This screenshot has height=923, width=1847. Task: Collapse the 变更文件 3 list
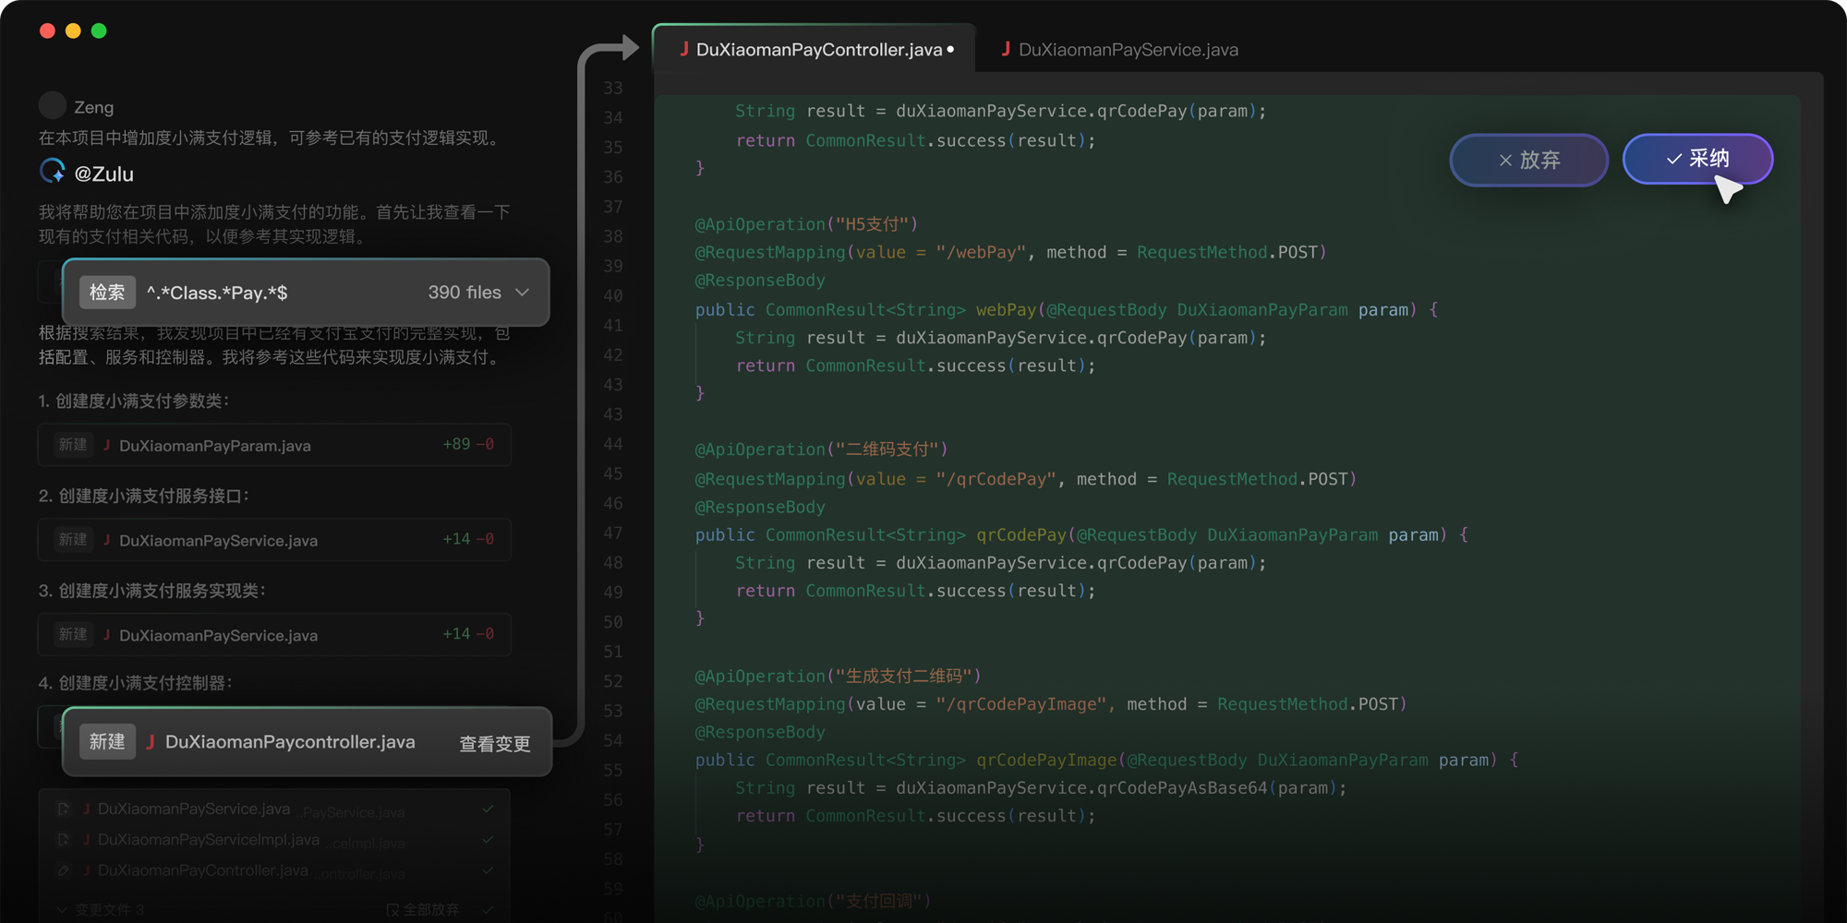click(x=62, y=909)
